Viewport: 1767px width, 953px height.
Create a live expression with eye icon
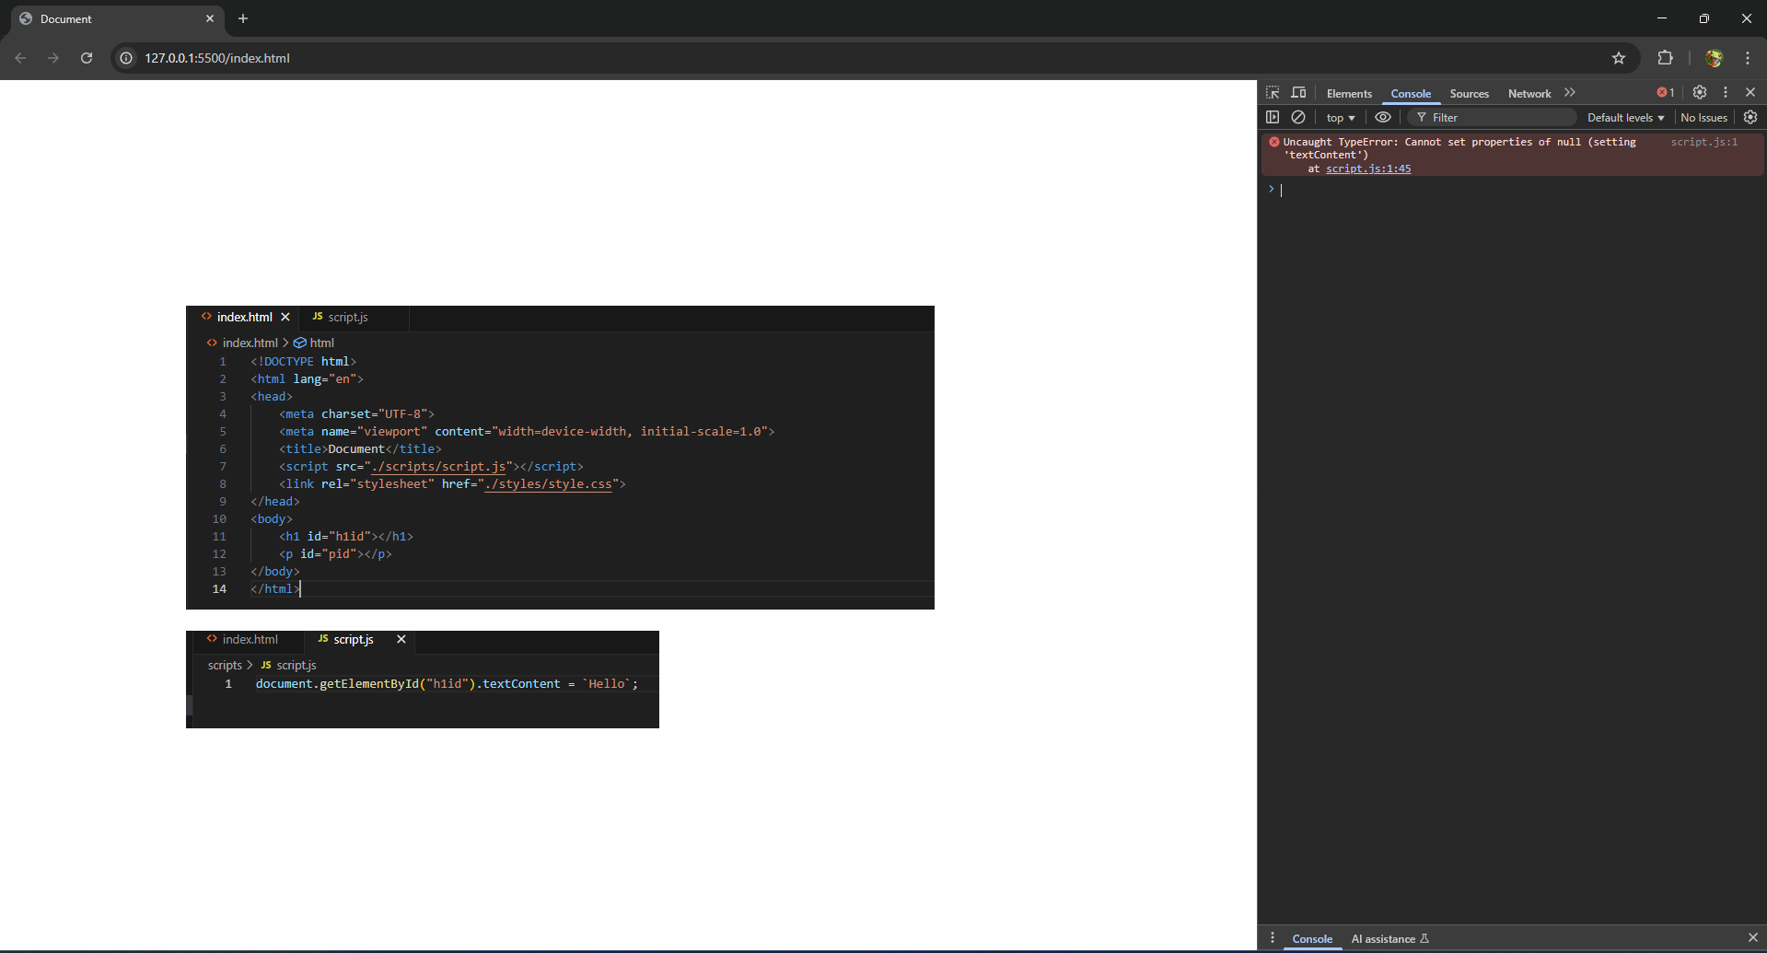point(1383,117)
